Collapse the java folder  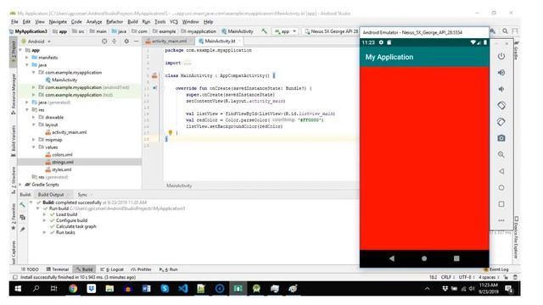27,65
